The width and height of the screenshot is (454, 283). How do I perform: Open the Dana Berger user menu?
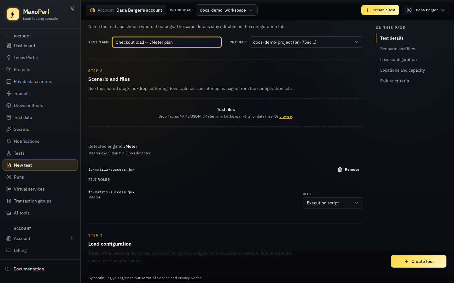tap(425, 10)
